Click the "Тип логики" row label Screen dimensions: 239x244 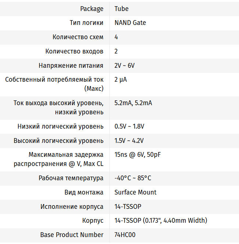86,23
